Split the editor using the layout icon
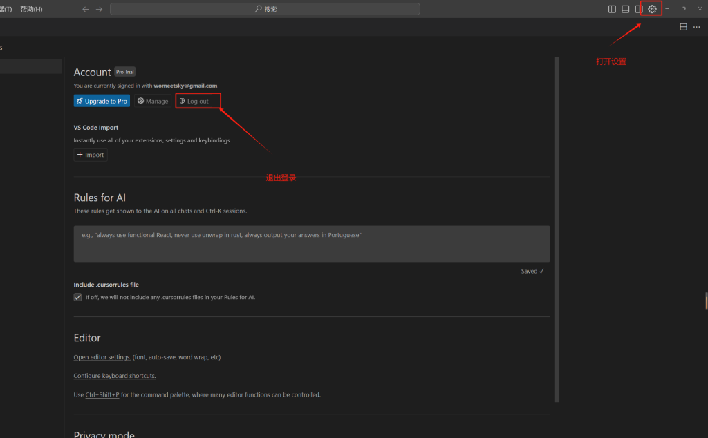 coord(683,27)
